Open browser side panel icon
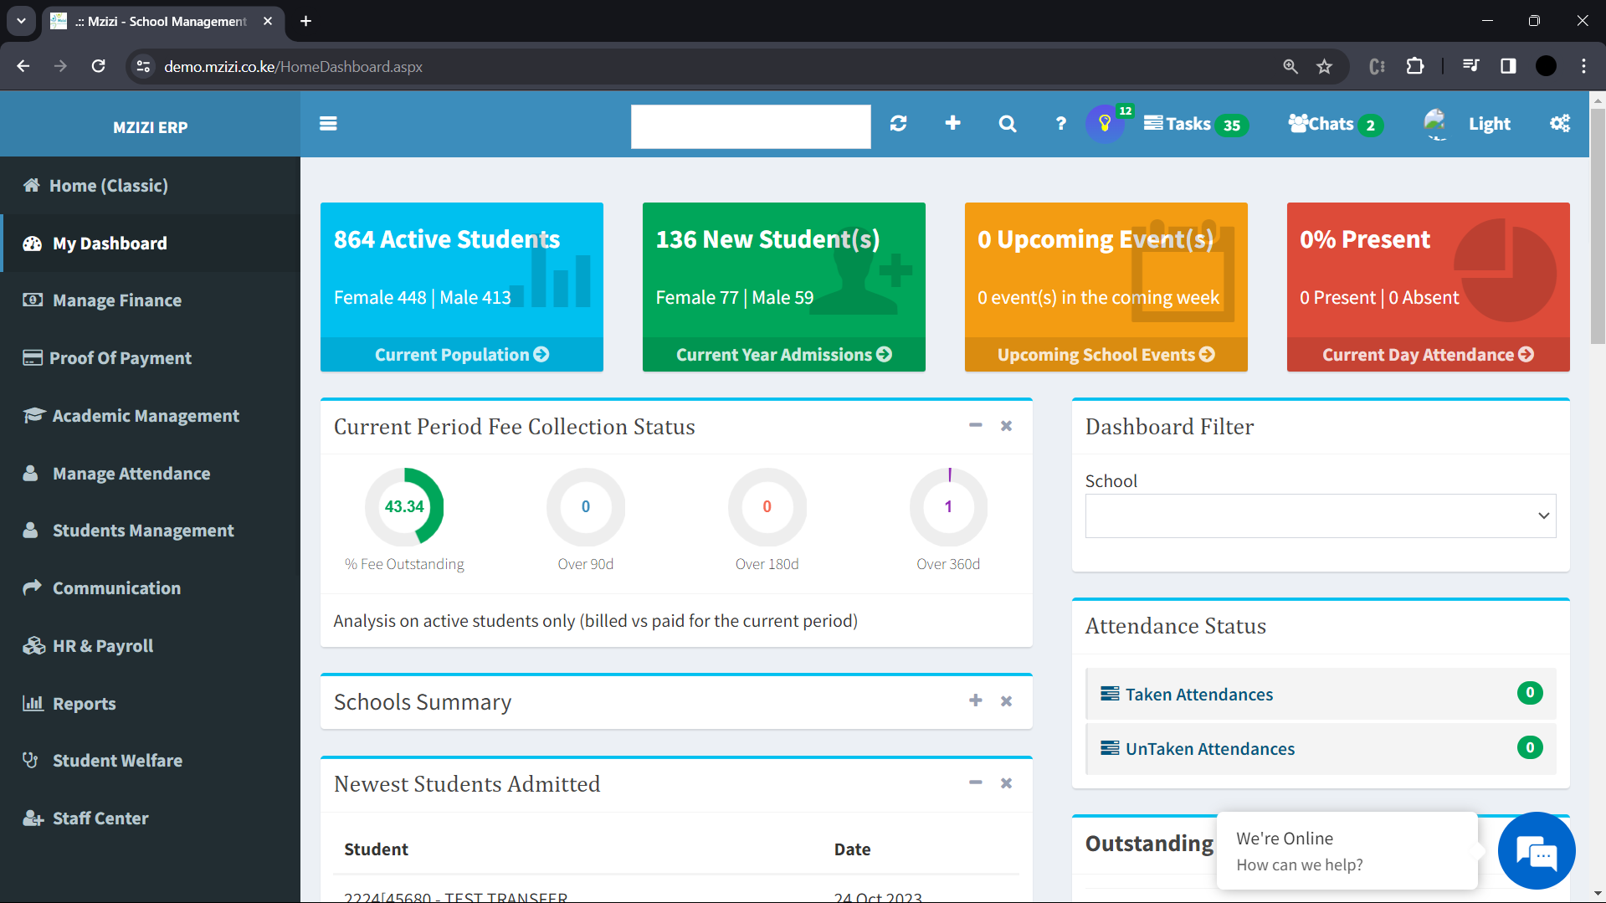This screenshot has height=903, width=1606. click(x=1508, y=66)
